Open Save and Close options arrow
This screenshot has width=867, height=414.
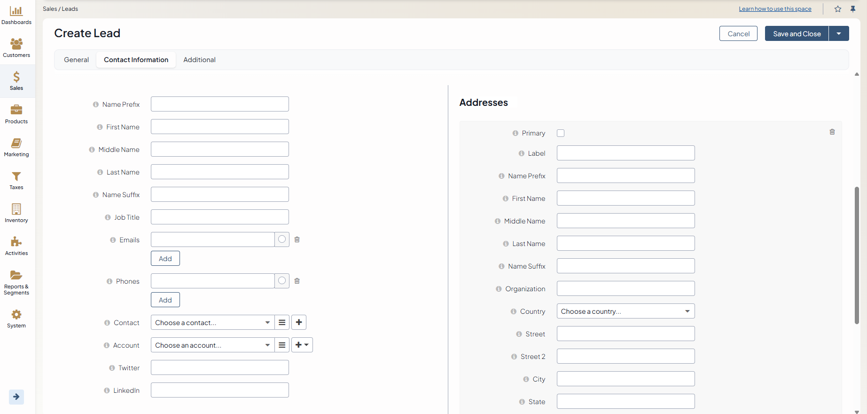[x=839, y=34]
